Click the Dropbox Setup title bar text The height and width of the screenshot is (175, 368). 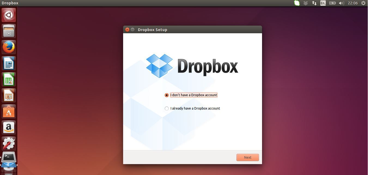pos(153,29)
